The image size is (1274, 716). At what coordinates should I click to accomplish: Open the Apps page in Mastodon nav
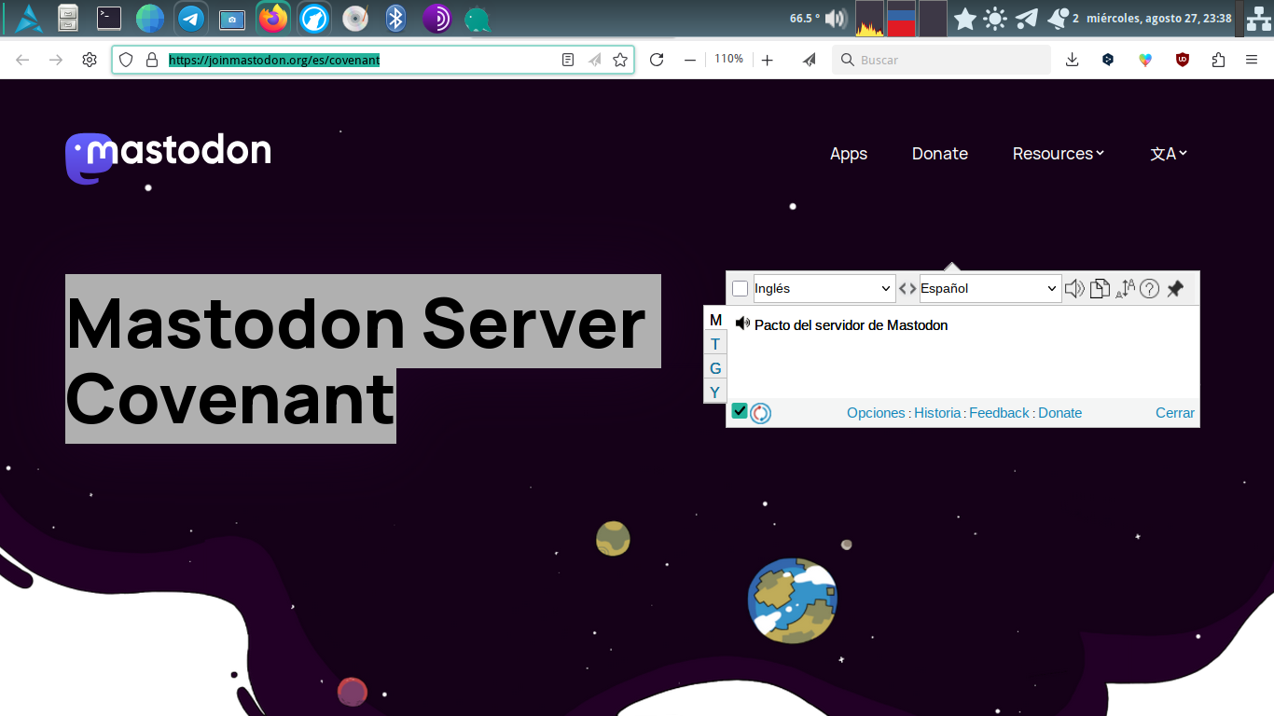tap(849, 154)
